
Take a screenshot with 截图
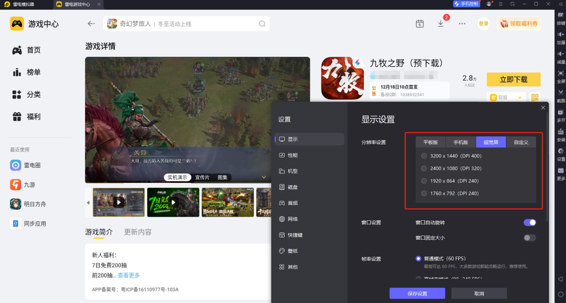[561, 95]
